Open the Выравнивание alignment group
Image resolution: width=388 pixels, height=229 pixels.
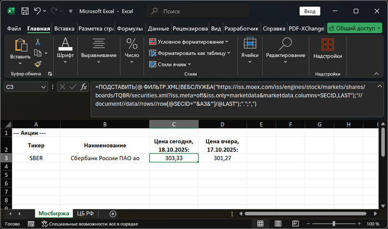click(x=99, y=51)
